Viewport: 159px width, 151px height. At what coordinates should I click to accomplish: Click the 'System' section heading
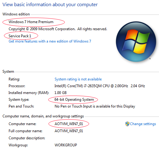pos(8,71)
